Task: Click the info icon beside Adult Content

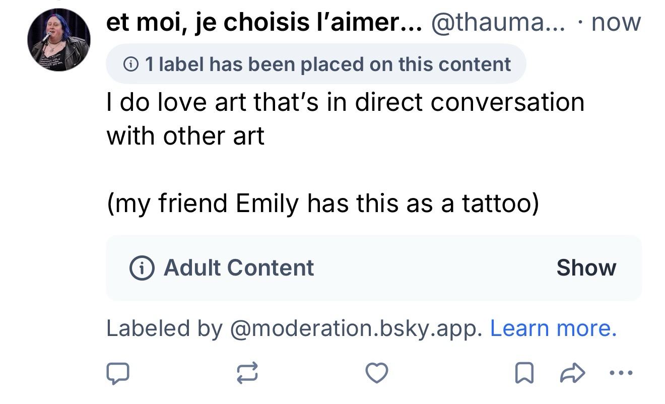Action: click(142, 267)
